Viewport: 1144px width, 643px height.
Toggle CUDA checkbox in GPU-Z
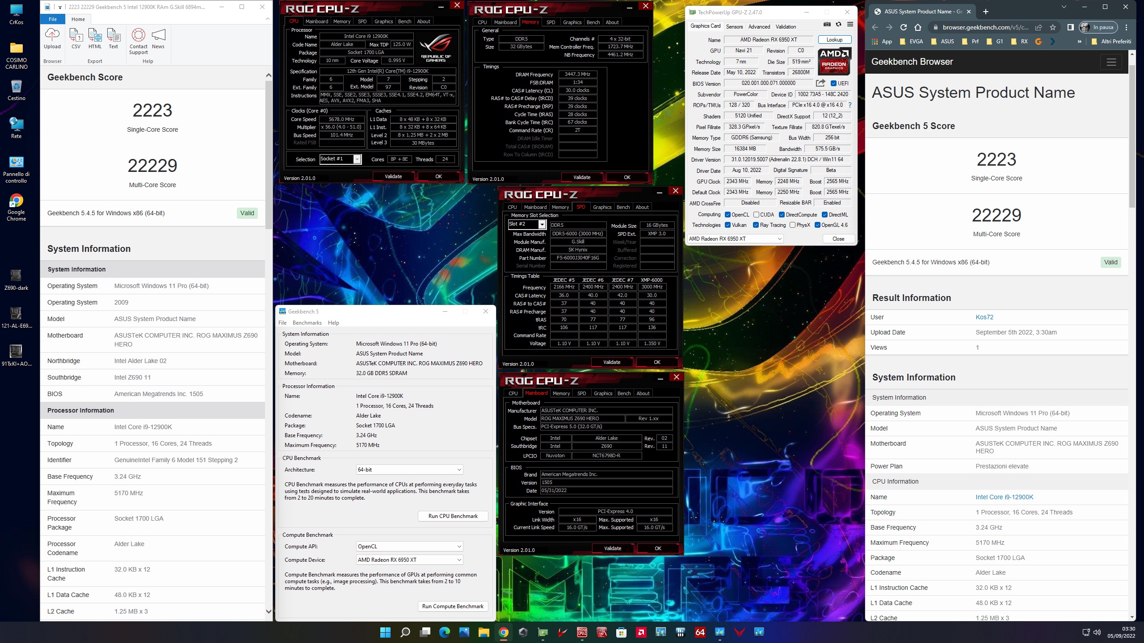(756, 214)
